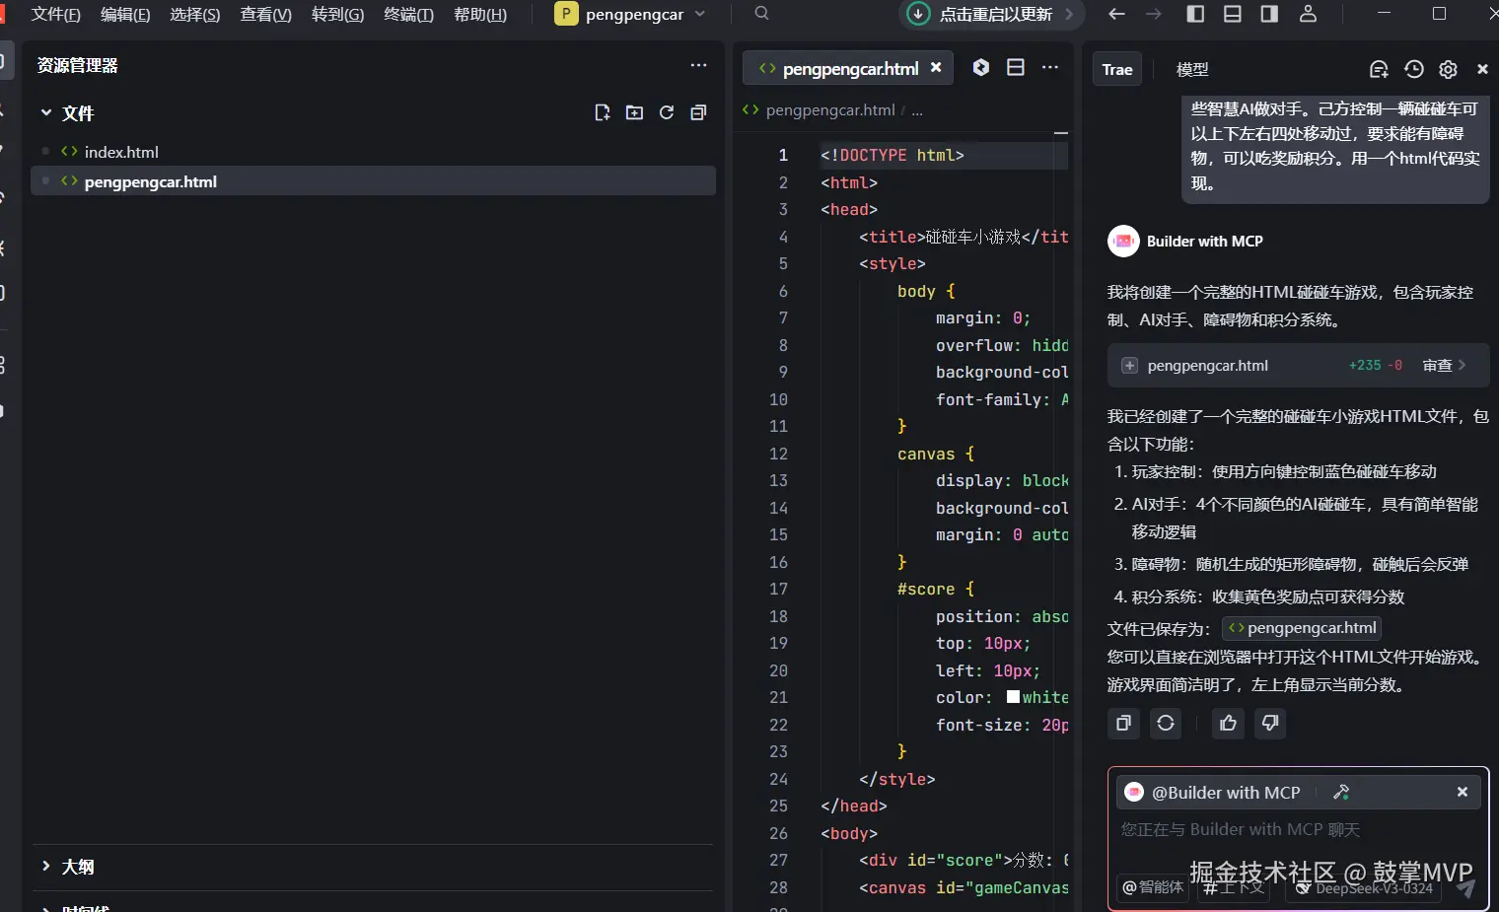
Task: Start a new chat session
Action: 1379,69
